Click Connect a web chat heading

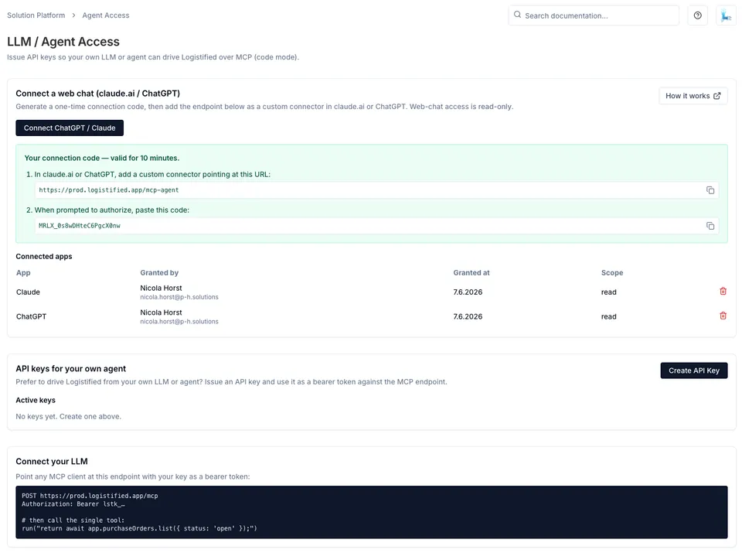pyautogui.click(x=98, y=94)
